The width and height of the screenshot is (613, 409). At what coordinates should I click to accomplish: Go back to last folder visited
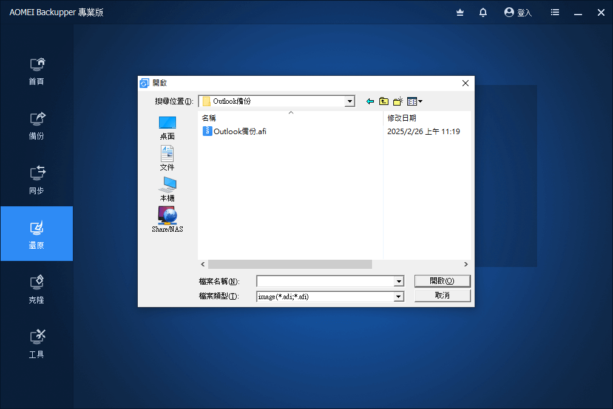[x=370, y=102]
